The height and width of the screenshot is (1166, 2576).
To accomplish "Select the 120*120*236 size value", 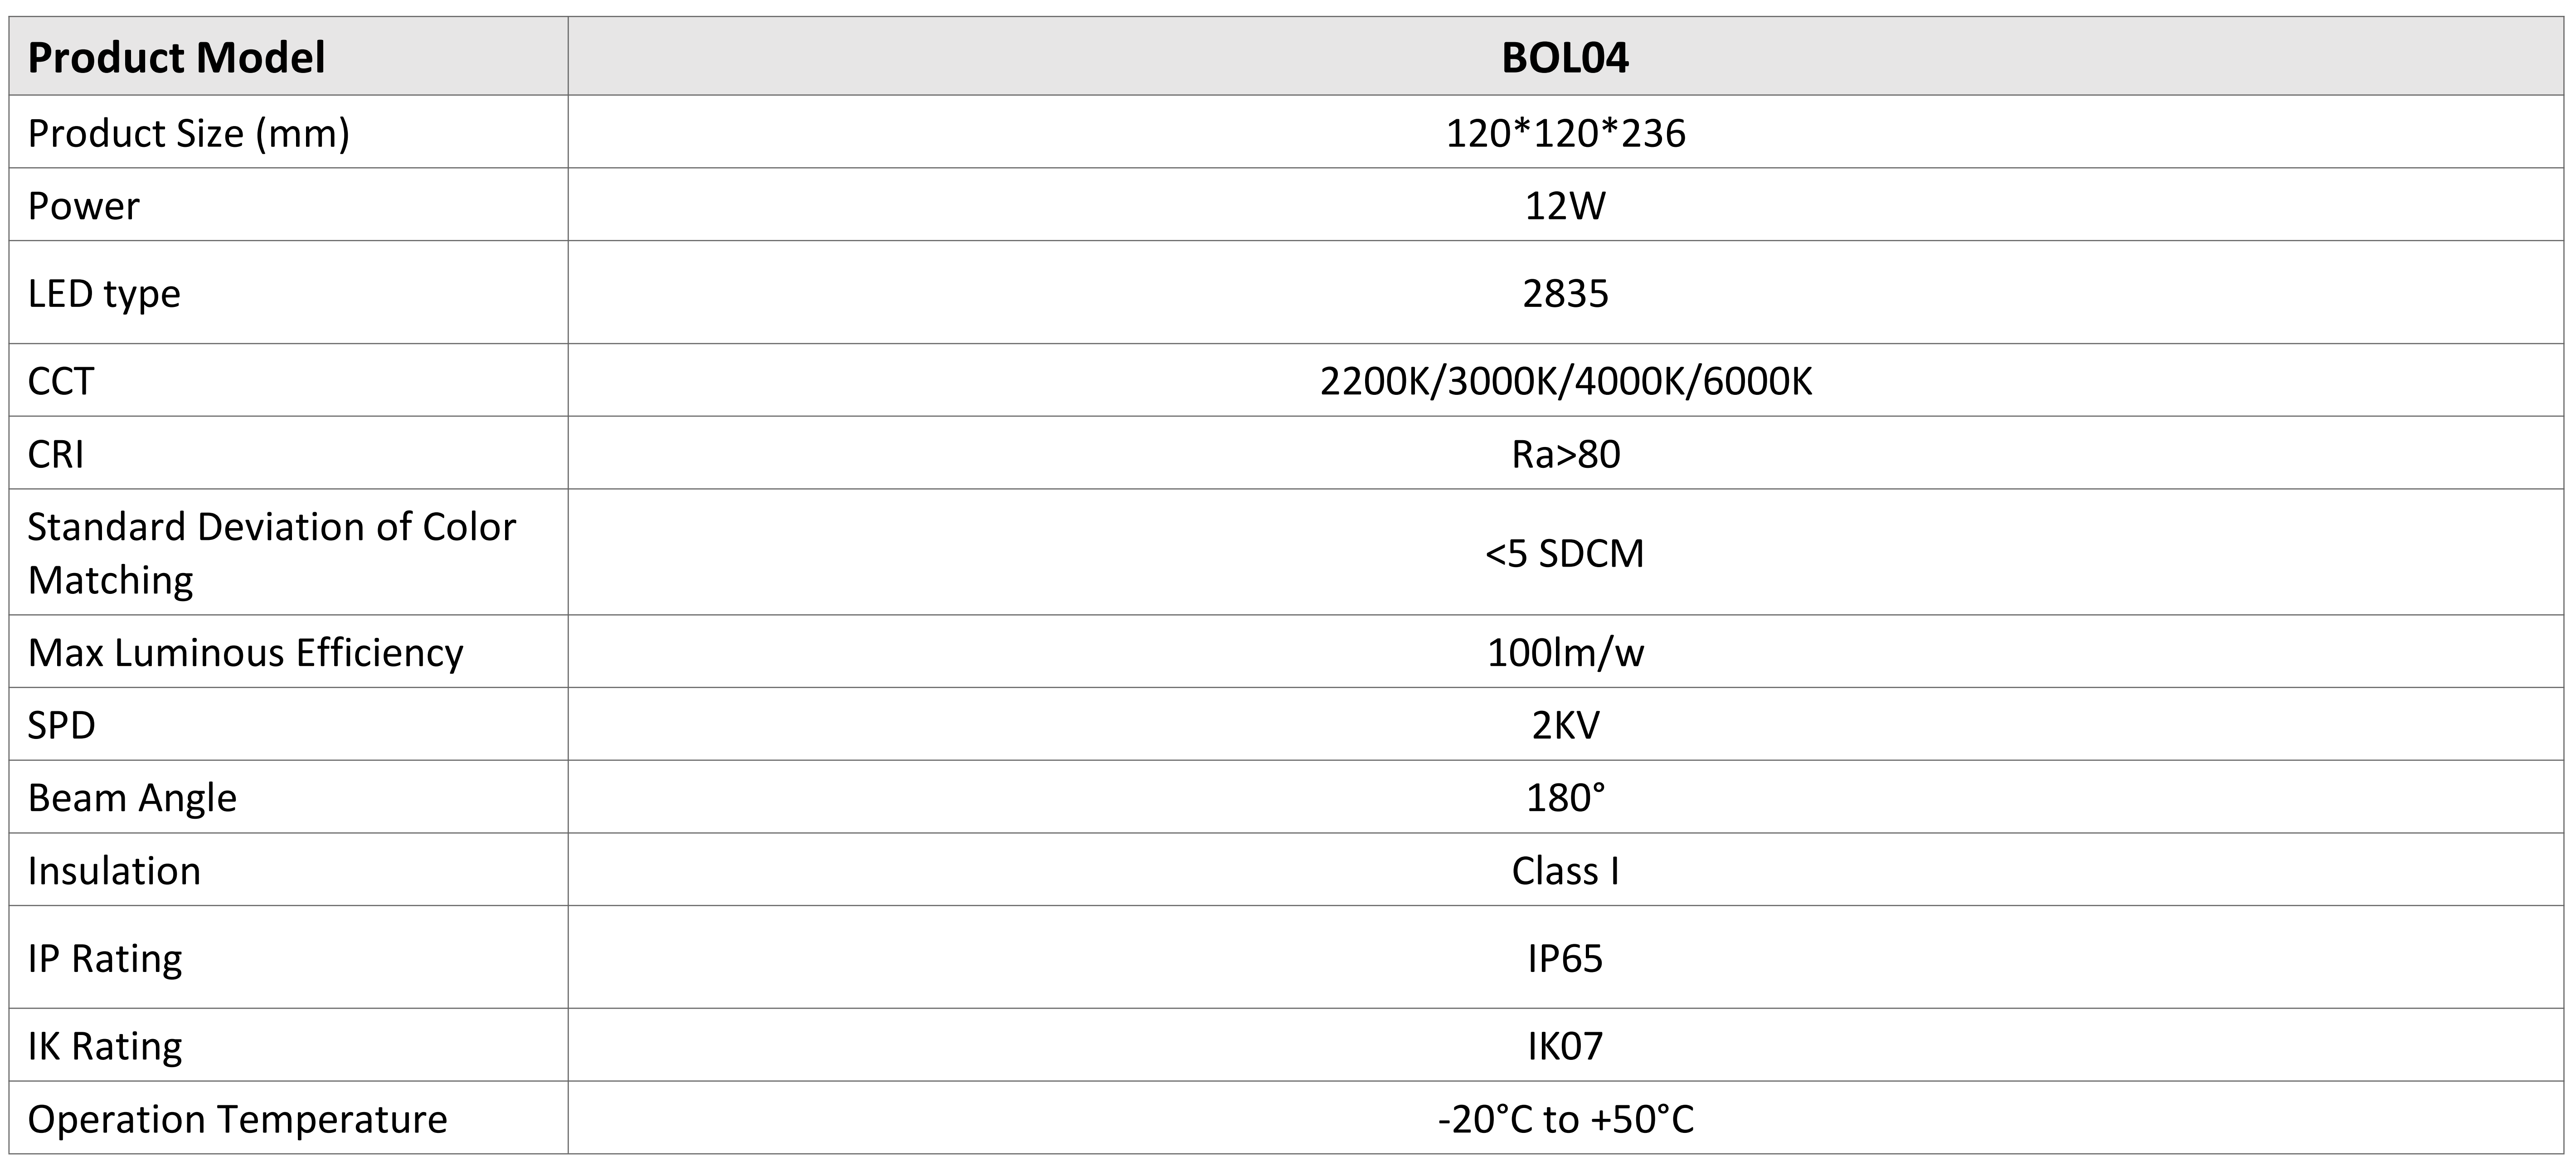I will 1565,133.
